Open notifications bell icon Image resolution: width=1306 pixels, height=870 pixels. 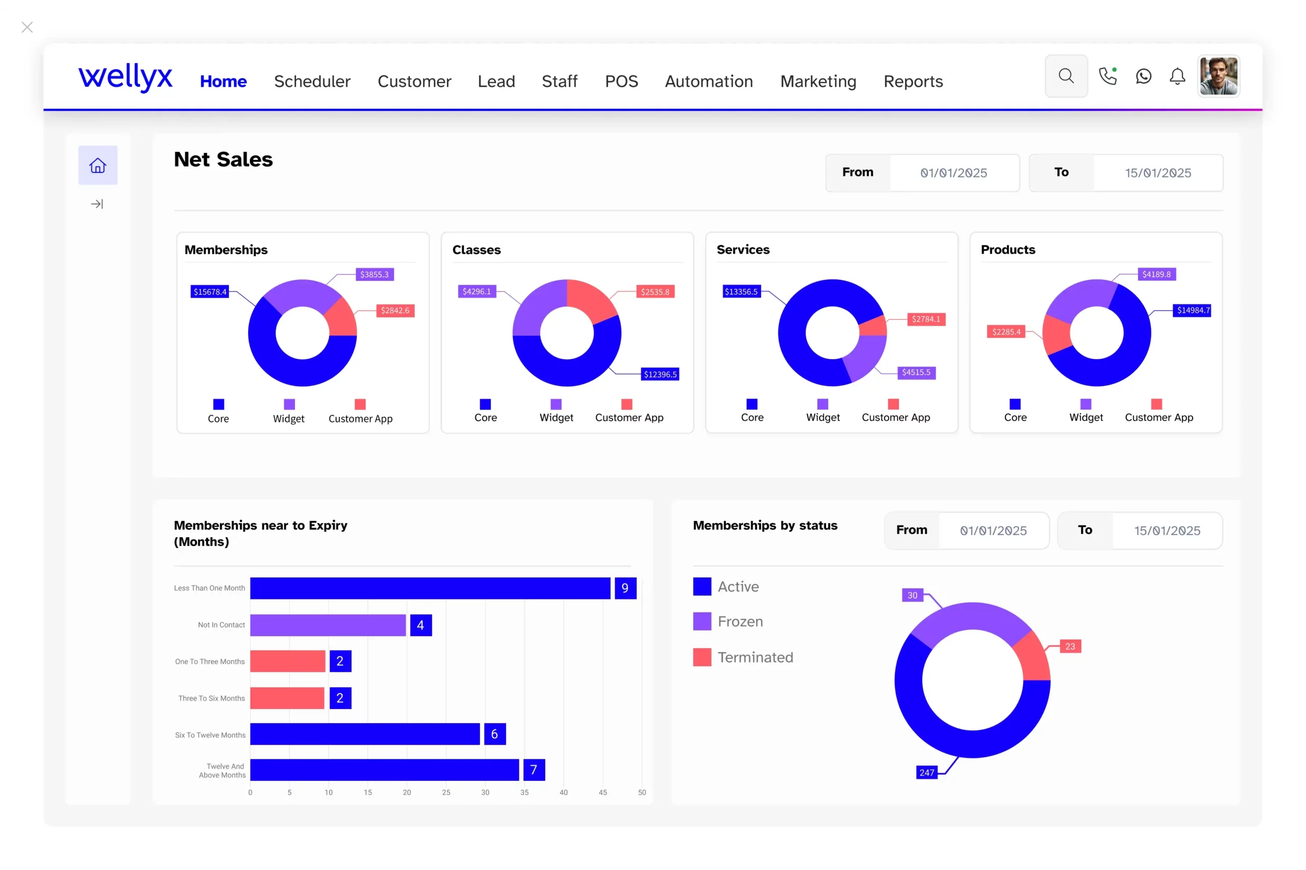click(1177, 76)
